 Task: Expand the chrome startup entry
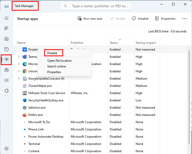coord(19,71)
